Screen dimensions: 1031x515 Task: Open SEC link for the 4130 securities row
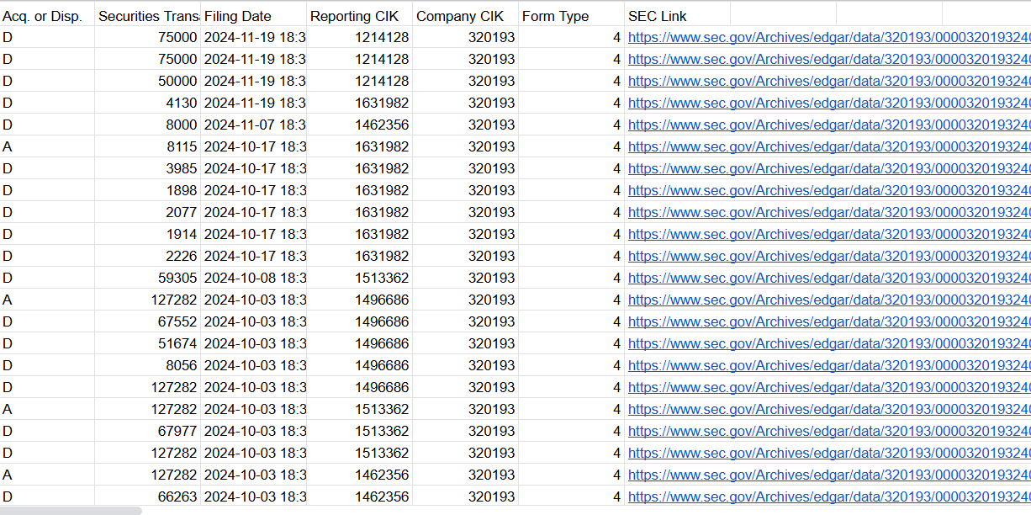coord(828,103)
